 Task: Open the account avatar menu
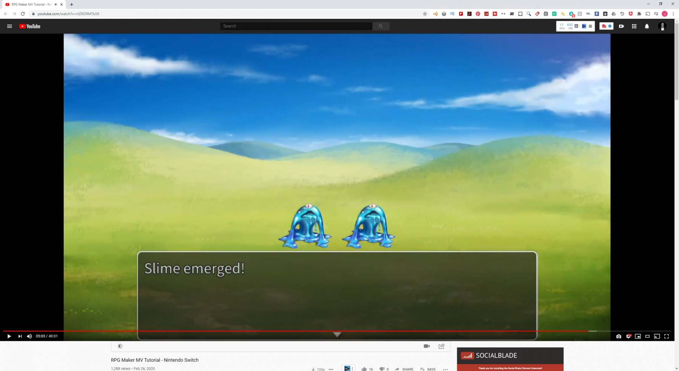662,26
